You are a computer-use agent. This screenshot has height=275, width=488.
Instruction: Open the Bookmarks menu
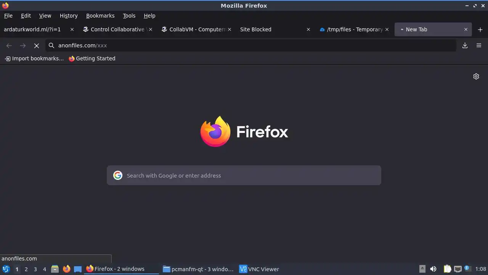[100, 16]
